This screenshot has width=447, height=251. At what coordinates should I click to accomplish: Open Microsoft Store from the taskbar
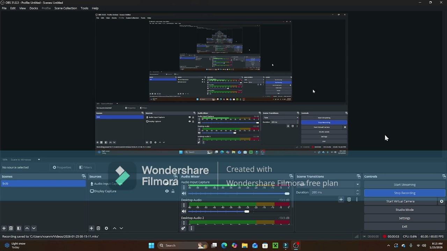pos(265,245)
